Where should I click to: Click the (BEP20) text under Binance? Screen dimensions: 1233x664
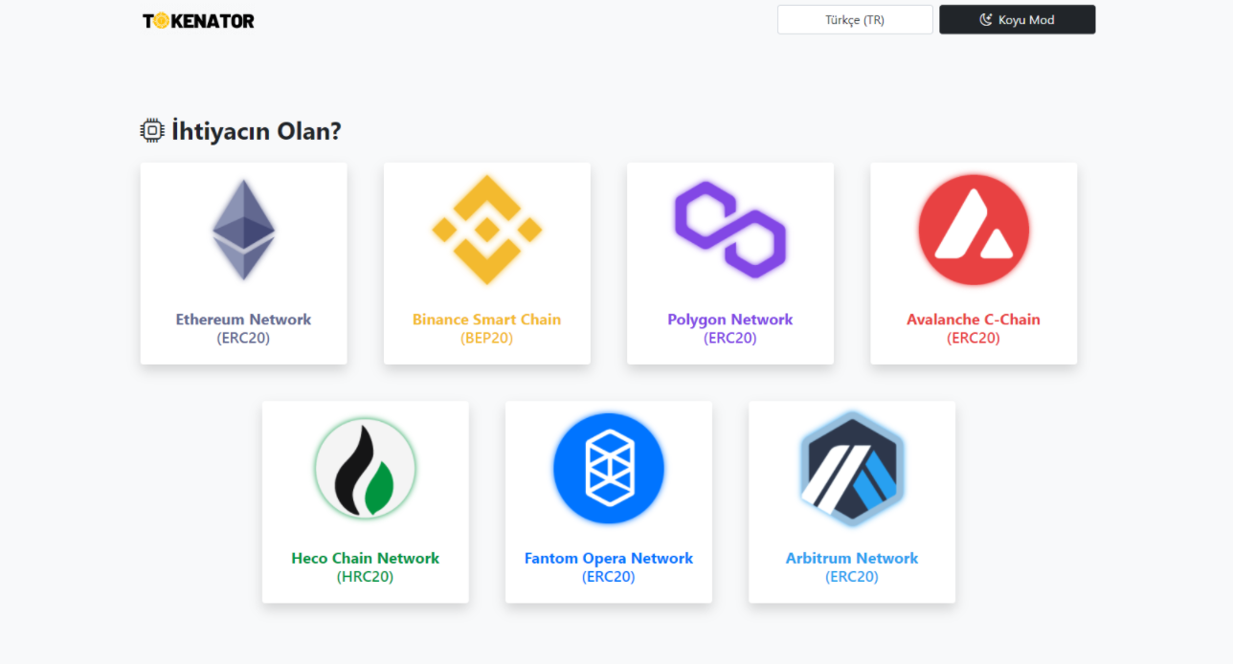[x=487, y=339]
